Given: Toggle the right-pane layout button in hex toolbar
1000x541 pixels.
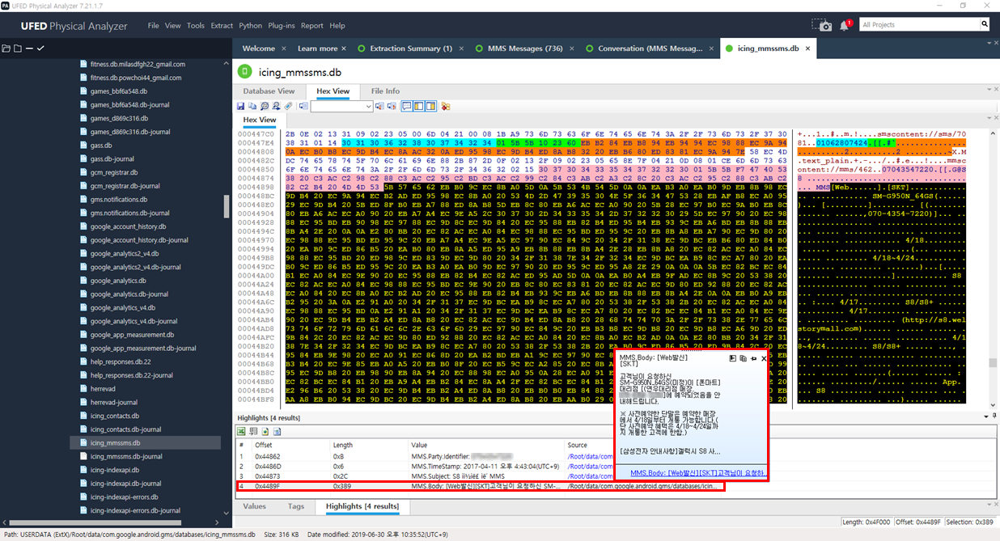Looking at the screenshot, I should (431, 106).
